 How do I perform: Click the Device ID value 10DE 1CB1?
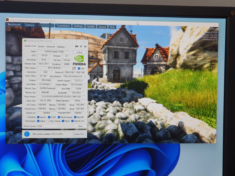point(75,72)
